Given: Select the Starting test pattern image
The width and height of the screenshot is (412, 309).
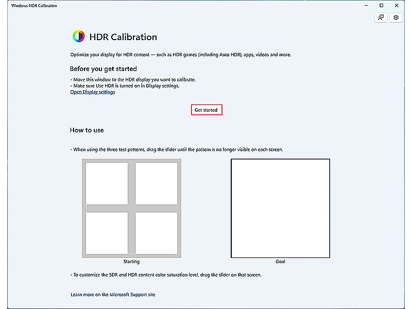Looking at the screenshot, I should pyautogui.click(x=132, y=208).
